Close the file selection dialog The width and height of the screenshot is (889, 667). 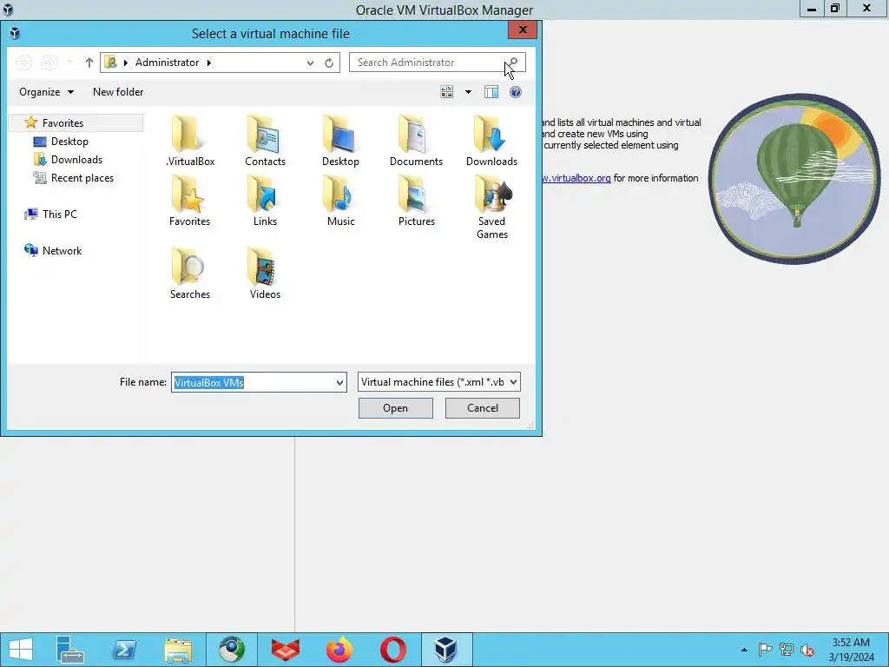click(522, 30)
